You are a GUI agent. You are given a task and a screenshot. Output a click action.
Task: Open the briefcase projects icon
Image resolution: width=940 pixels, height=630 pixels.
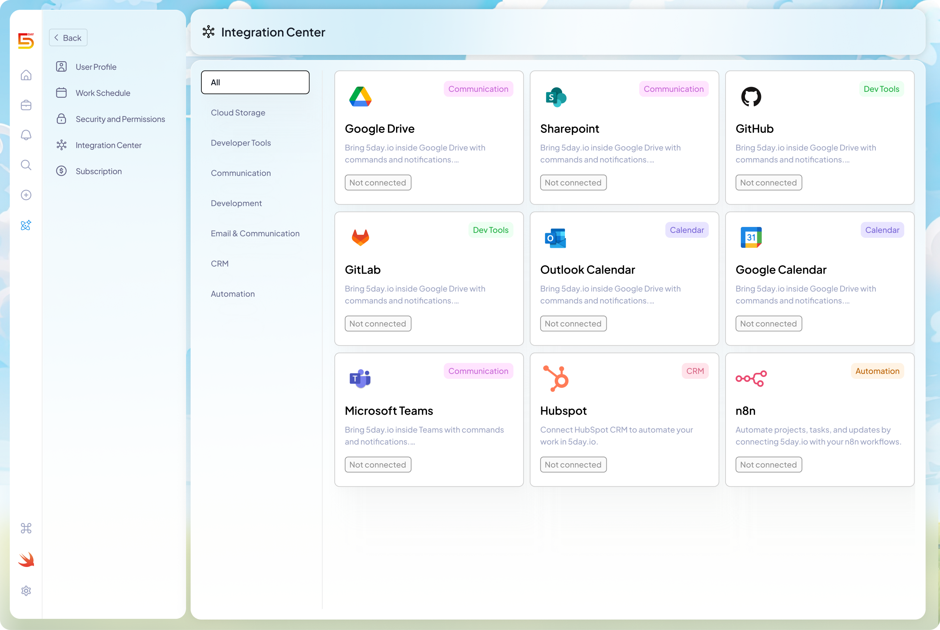(26, 105)
